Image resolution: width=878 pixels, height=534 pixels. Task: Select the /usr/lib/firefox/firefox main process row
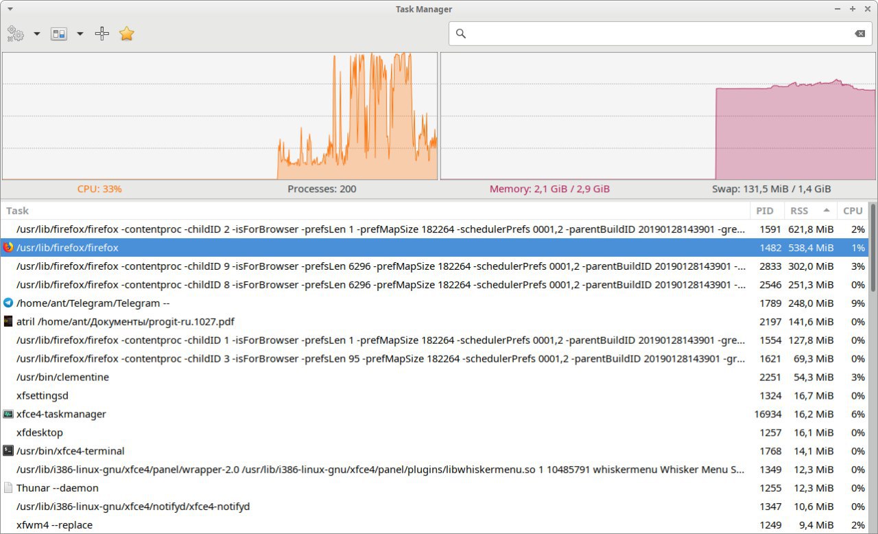(435, 247)
